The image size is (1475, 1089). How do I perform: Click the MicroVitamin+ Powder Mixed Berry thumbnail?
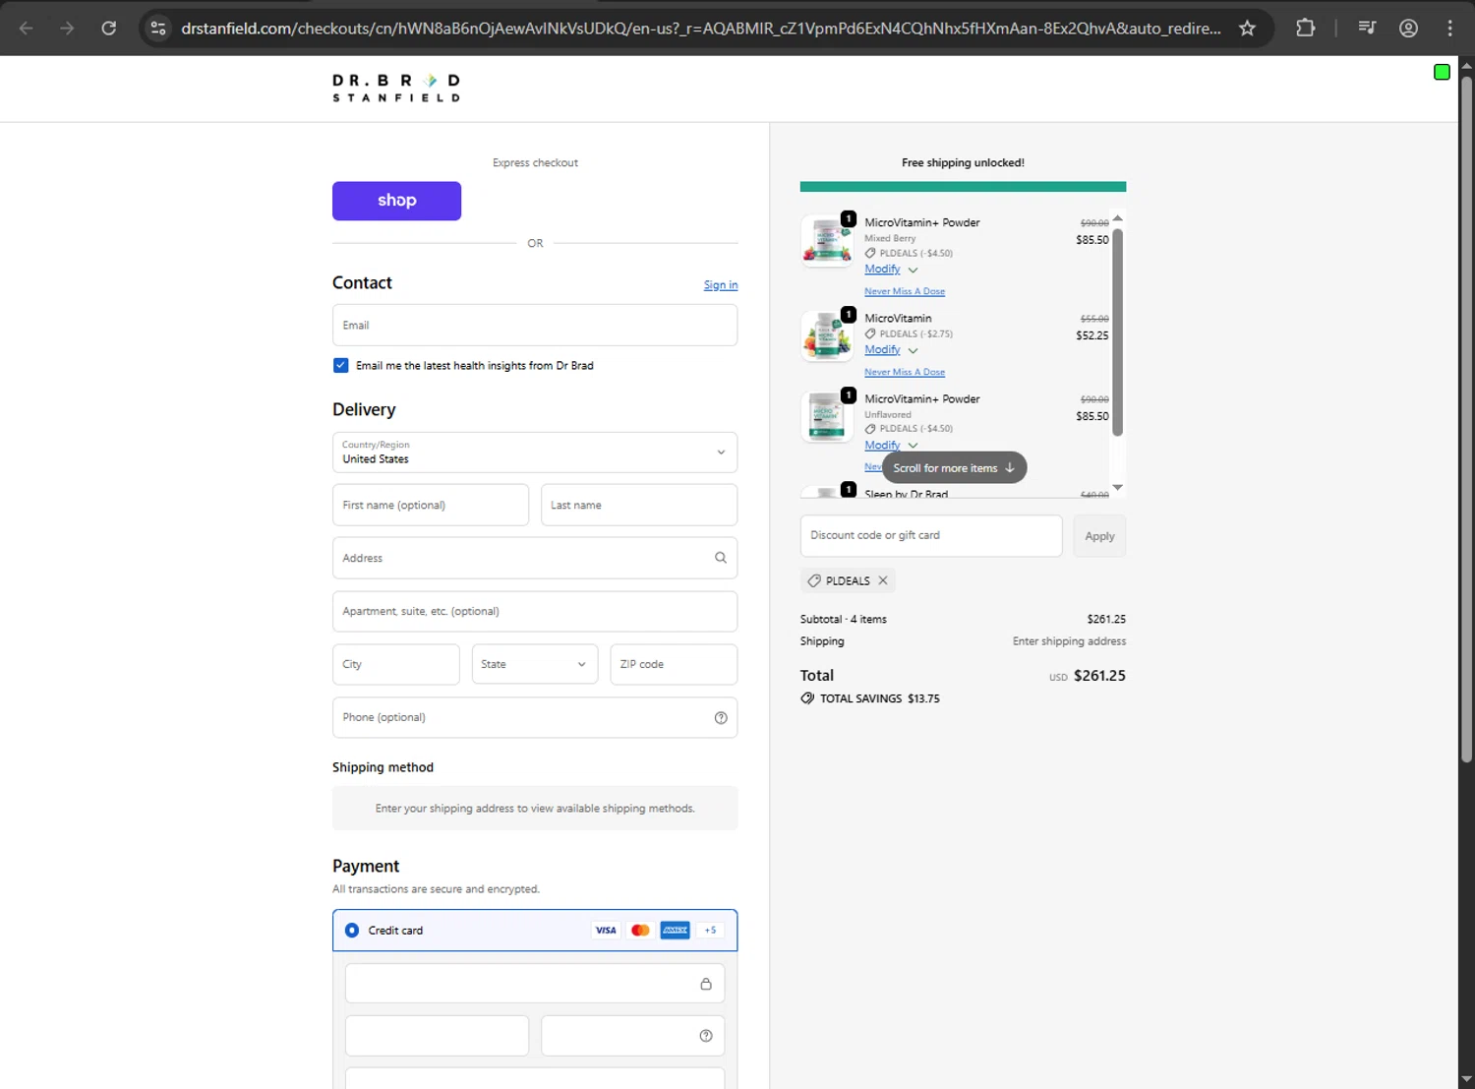click(x=827, y=240)
